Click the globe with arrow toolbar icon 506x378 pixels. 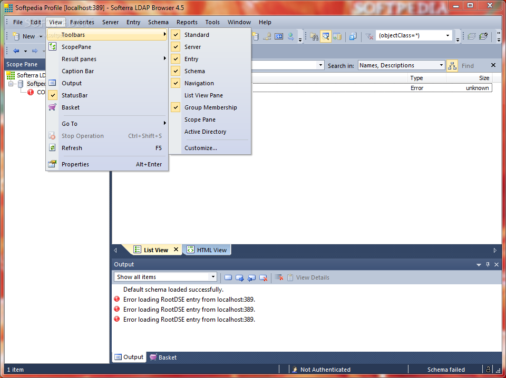291,36
